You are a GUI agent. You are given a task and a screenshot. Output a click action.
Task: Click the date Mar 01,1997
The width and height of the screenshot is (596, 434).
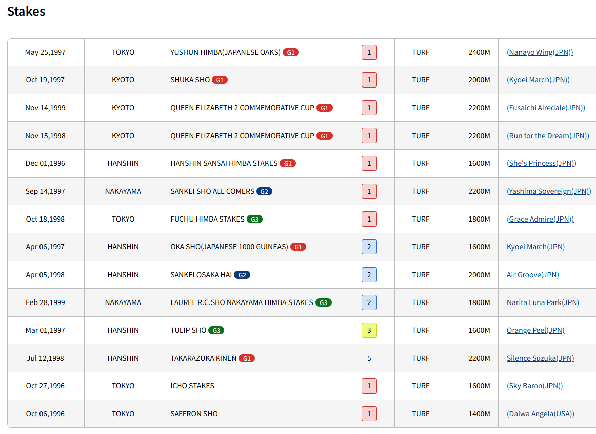point(45,330)
